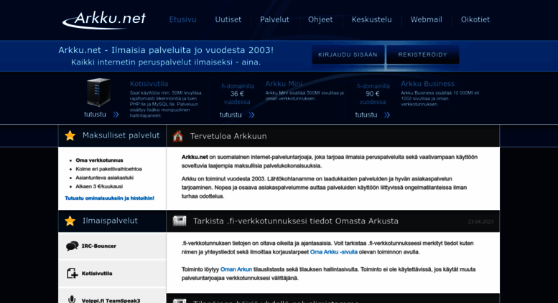Open the Arkku Business heading link
This screenshot has height=303, width=558.
coord(427,84)
